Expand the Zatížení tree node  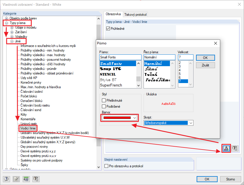pos(12,32)
